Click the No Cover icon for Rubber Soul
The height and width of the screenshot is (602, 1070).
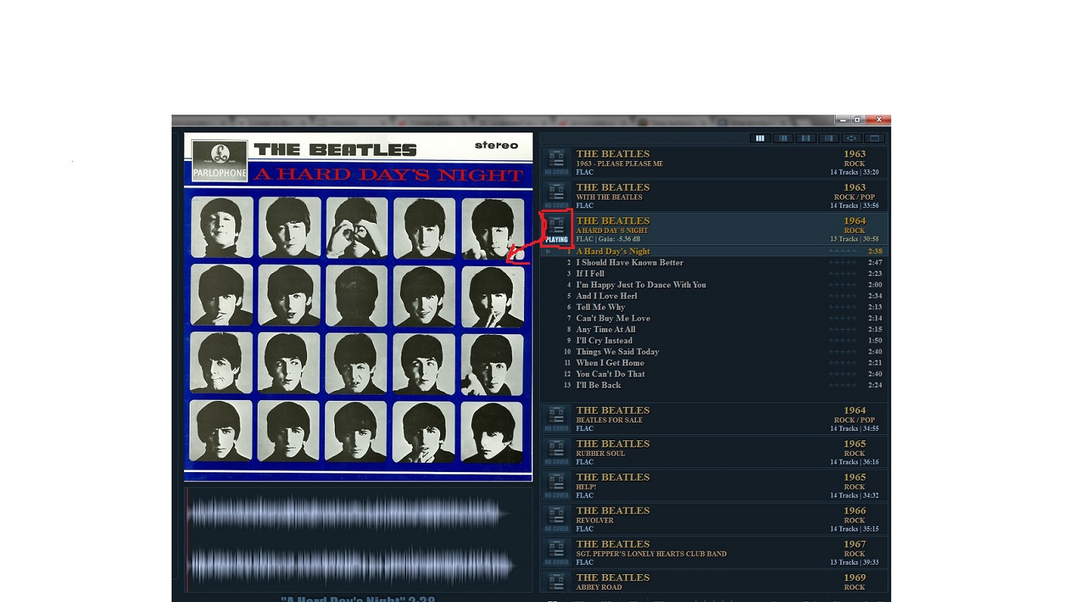(556, 452)
